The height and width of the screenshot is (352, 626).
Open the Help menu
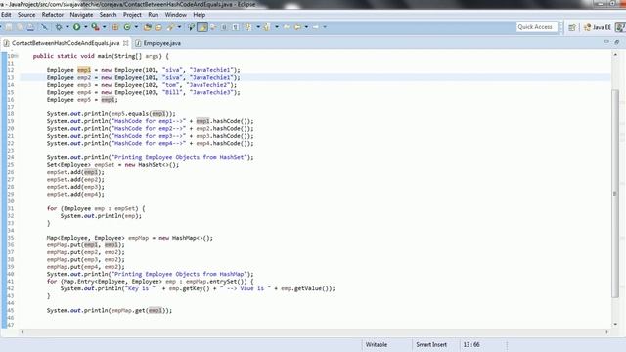pos(200,15)
